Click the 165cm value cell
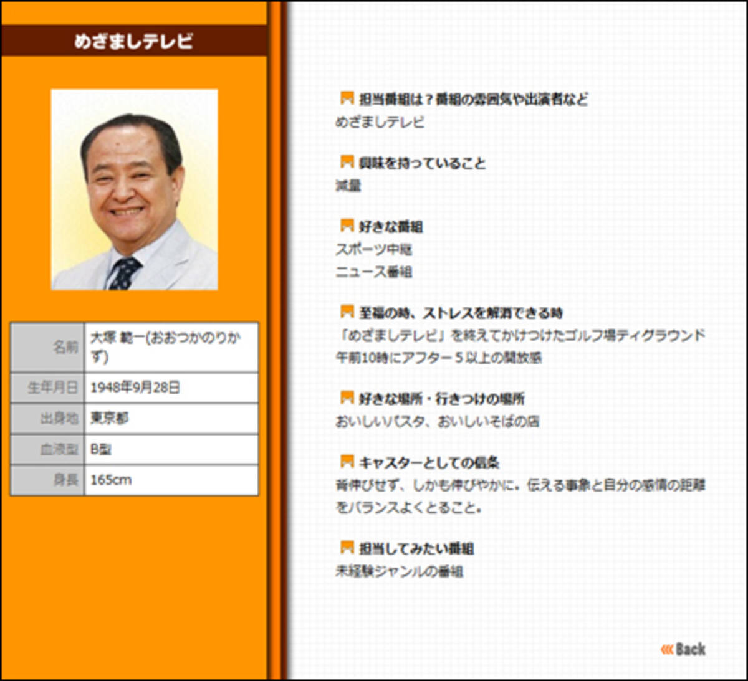This screenshot has height=681, width=748. tap(171, 480)
